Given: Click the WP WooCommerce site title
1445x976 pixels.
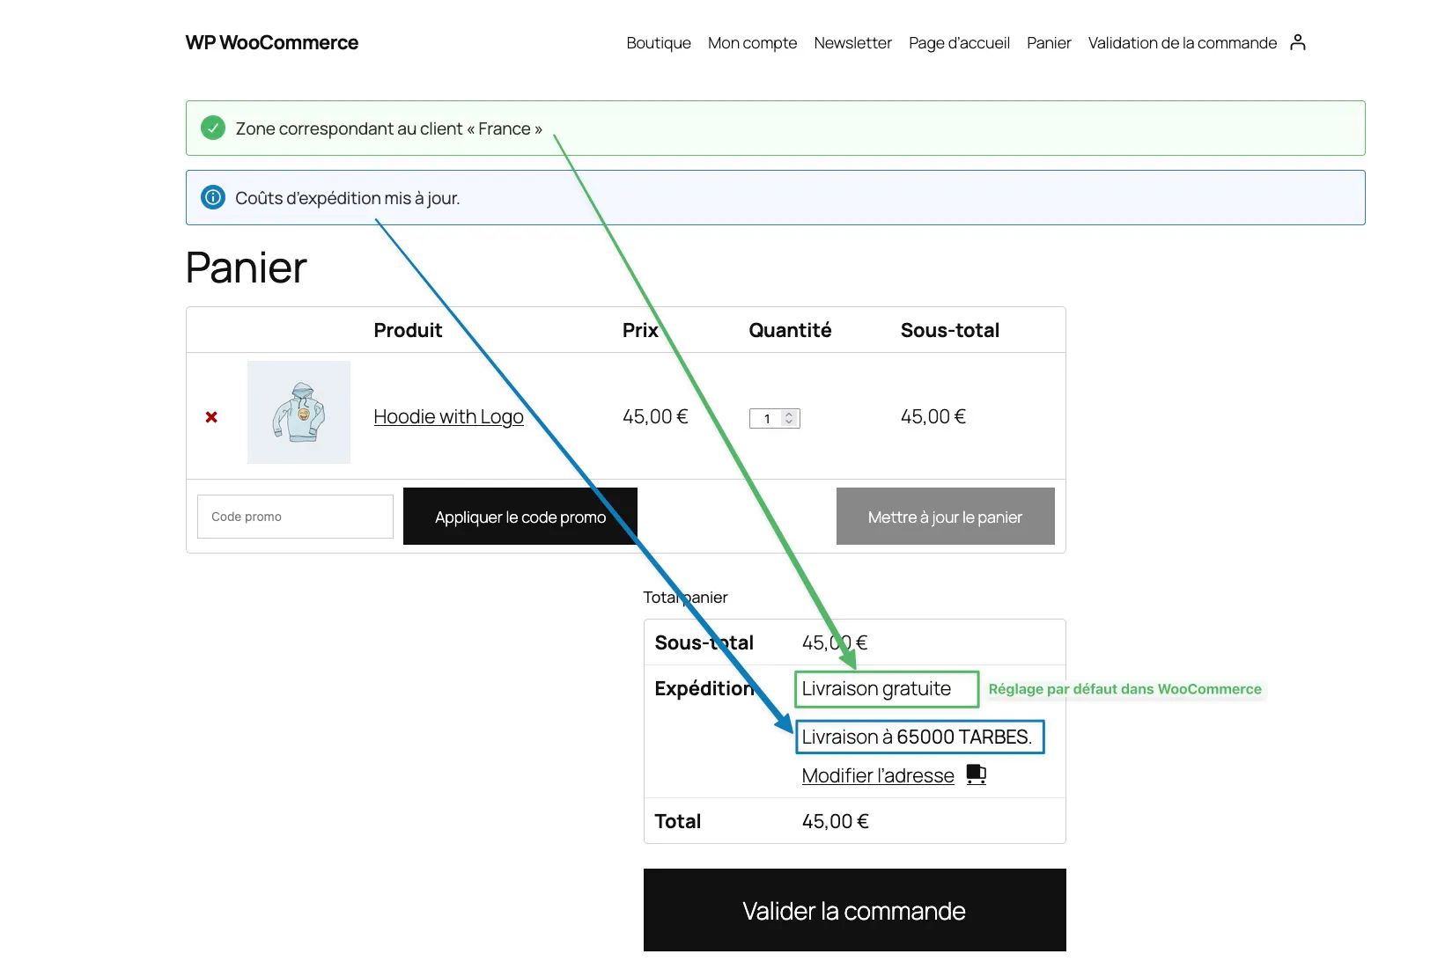Looking at the screenshot, I should (x=272, y=43).
